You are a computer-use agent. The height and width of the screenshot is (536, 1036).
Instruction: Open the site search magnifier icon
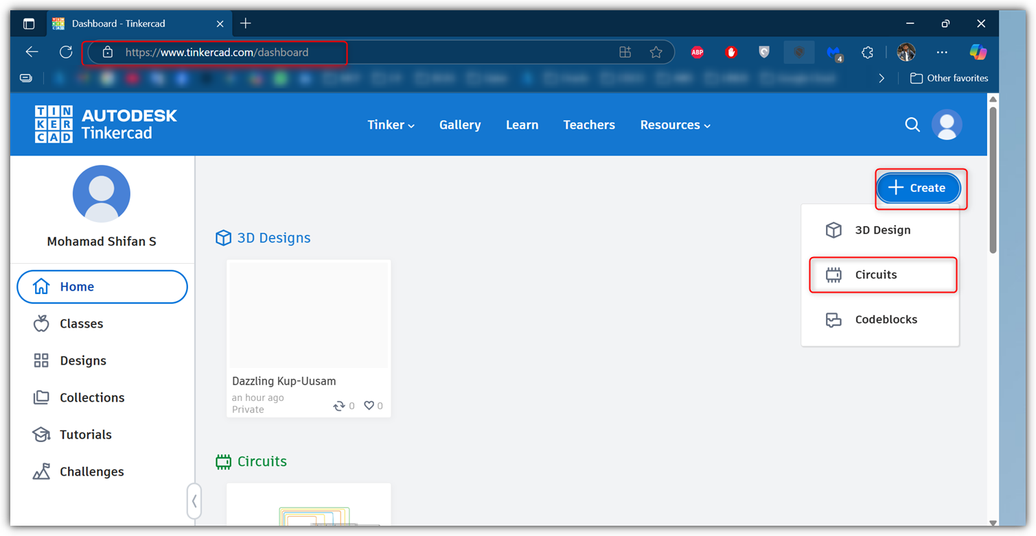coord(912,125)
